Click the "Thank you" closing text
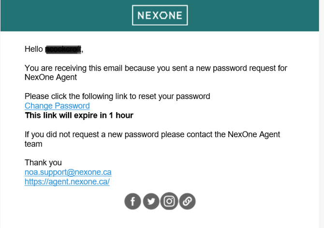The image size is (324, 228). point(43,163)
